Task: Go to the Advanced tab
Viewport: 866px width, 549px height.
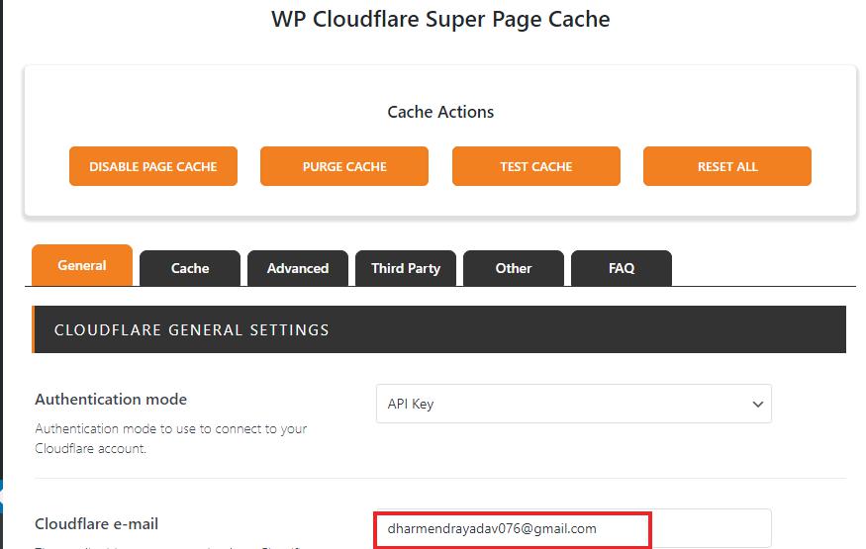Action: 298,268
